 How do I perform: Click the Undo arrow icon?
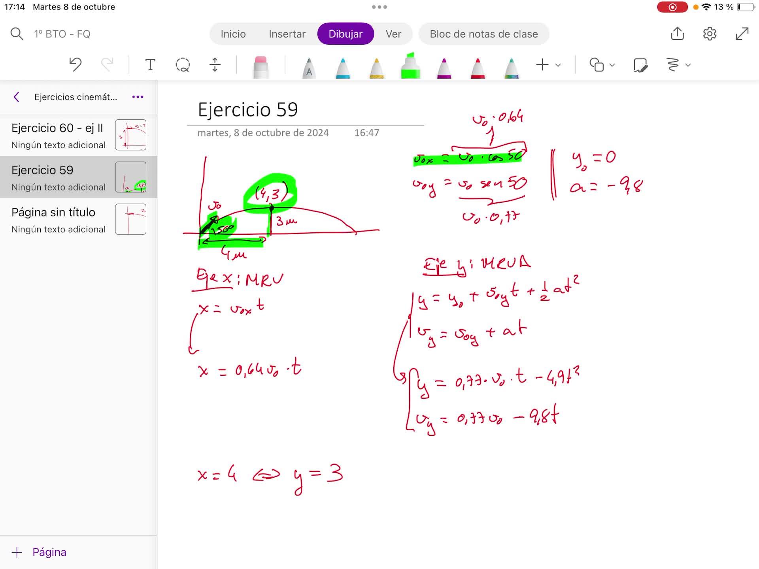pyautogui.click(x=75, y=64)
